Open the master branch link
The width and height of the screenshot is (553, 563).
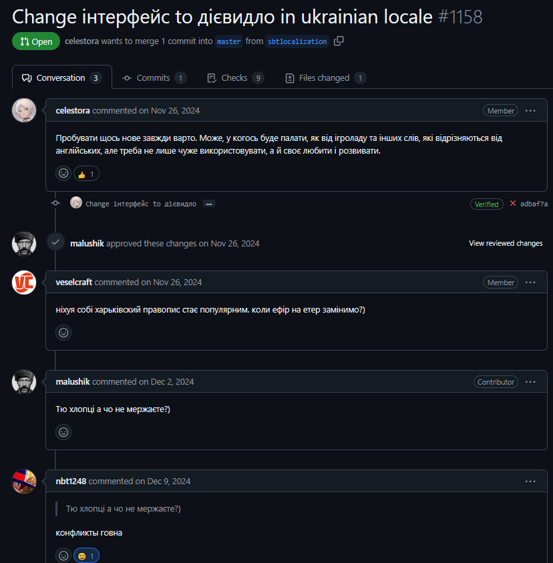[228, 41]
